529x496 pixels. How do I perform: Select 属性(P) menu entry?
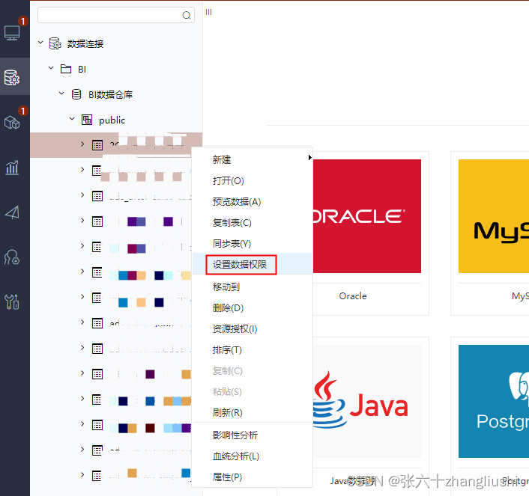coord(252,477)
